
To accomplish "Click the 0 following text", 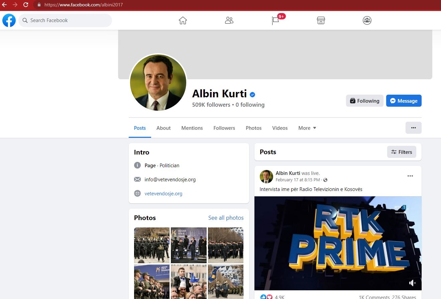I will (250, 105).
